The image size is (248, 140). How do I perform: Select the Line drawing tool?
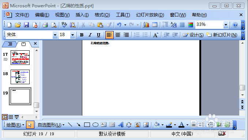70,125
